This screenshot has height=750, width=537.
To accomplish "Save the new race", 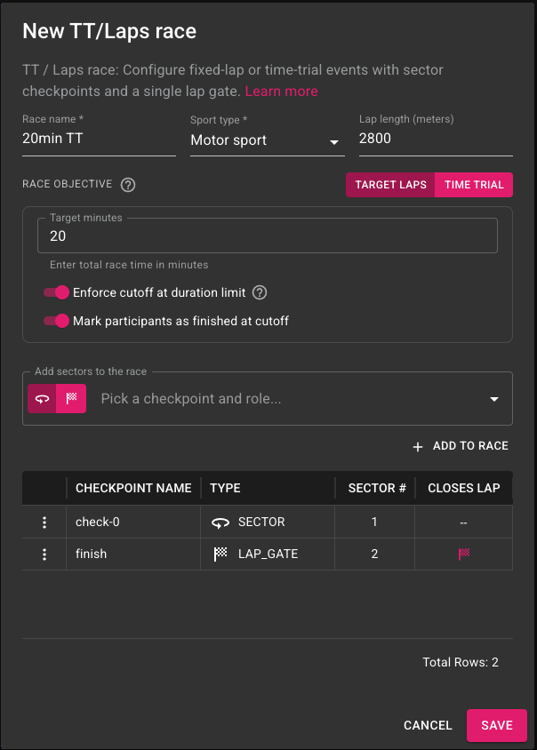I will tap(497, 725).
